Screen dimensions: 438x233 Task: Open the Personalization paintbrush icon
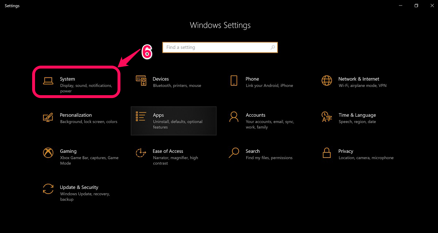pyautogui.click(x=48, y=117)
